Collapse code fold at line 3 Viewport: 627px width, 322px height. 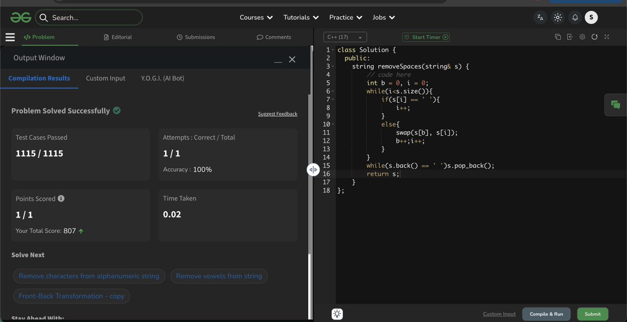pyautogui.click(x=333, y=67)
